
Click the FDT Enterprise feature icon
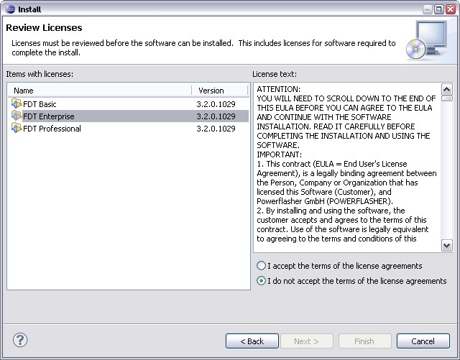(17, 116)
